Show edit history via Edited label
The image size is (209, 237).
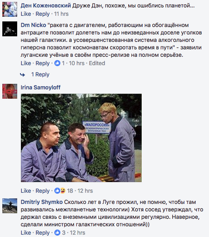97,63
